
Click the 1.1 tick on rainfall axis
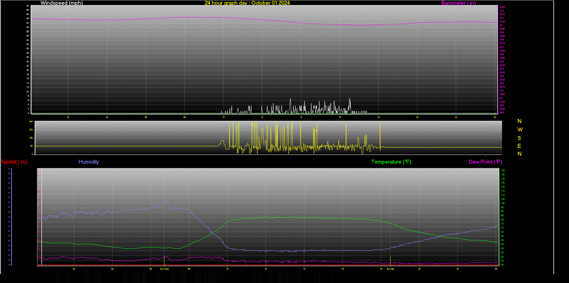(38, 175)
